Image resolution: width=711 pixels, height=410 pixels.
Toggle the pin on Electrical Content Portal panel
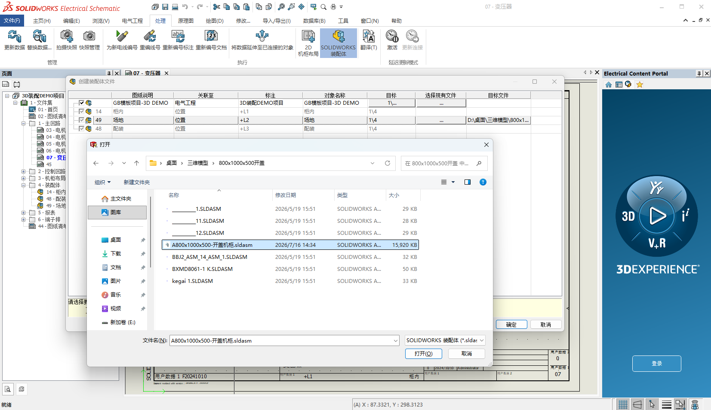699,73
